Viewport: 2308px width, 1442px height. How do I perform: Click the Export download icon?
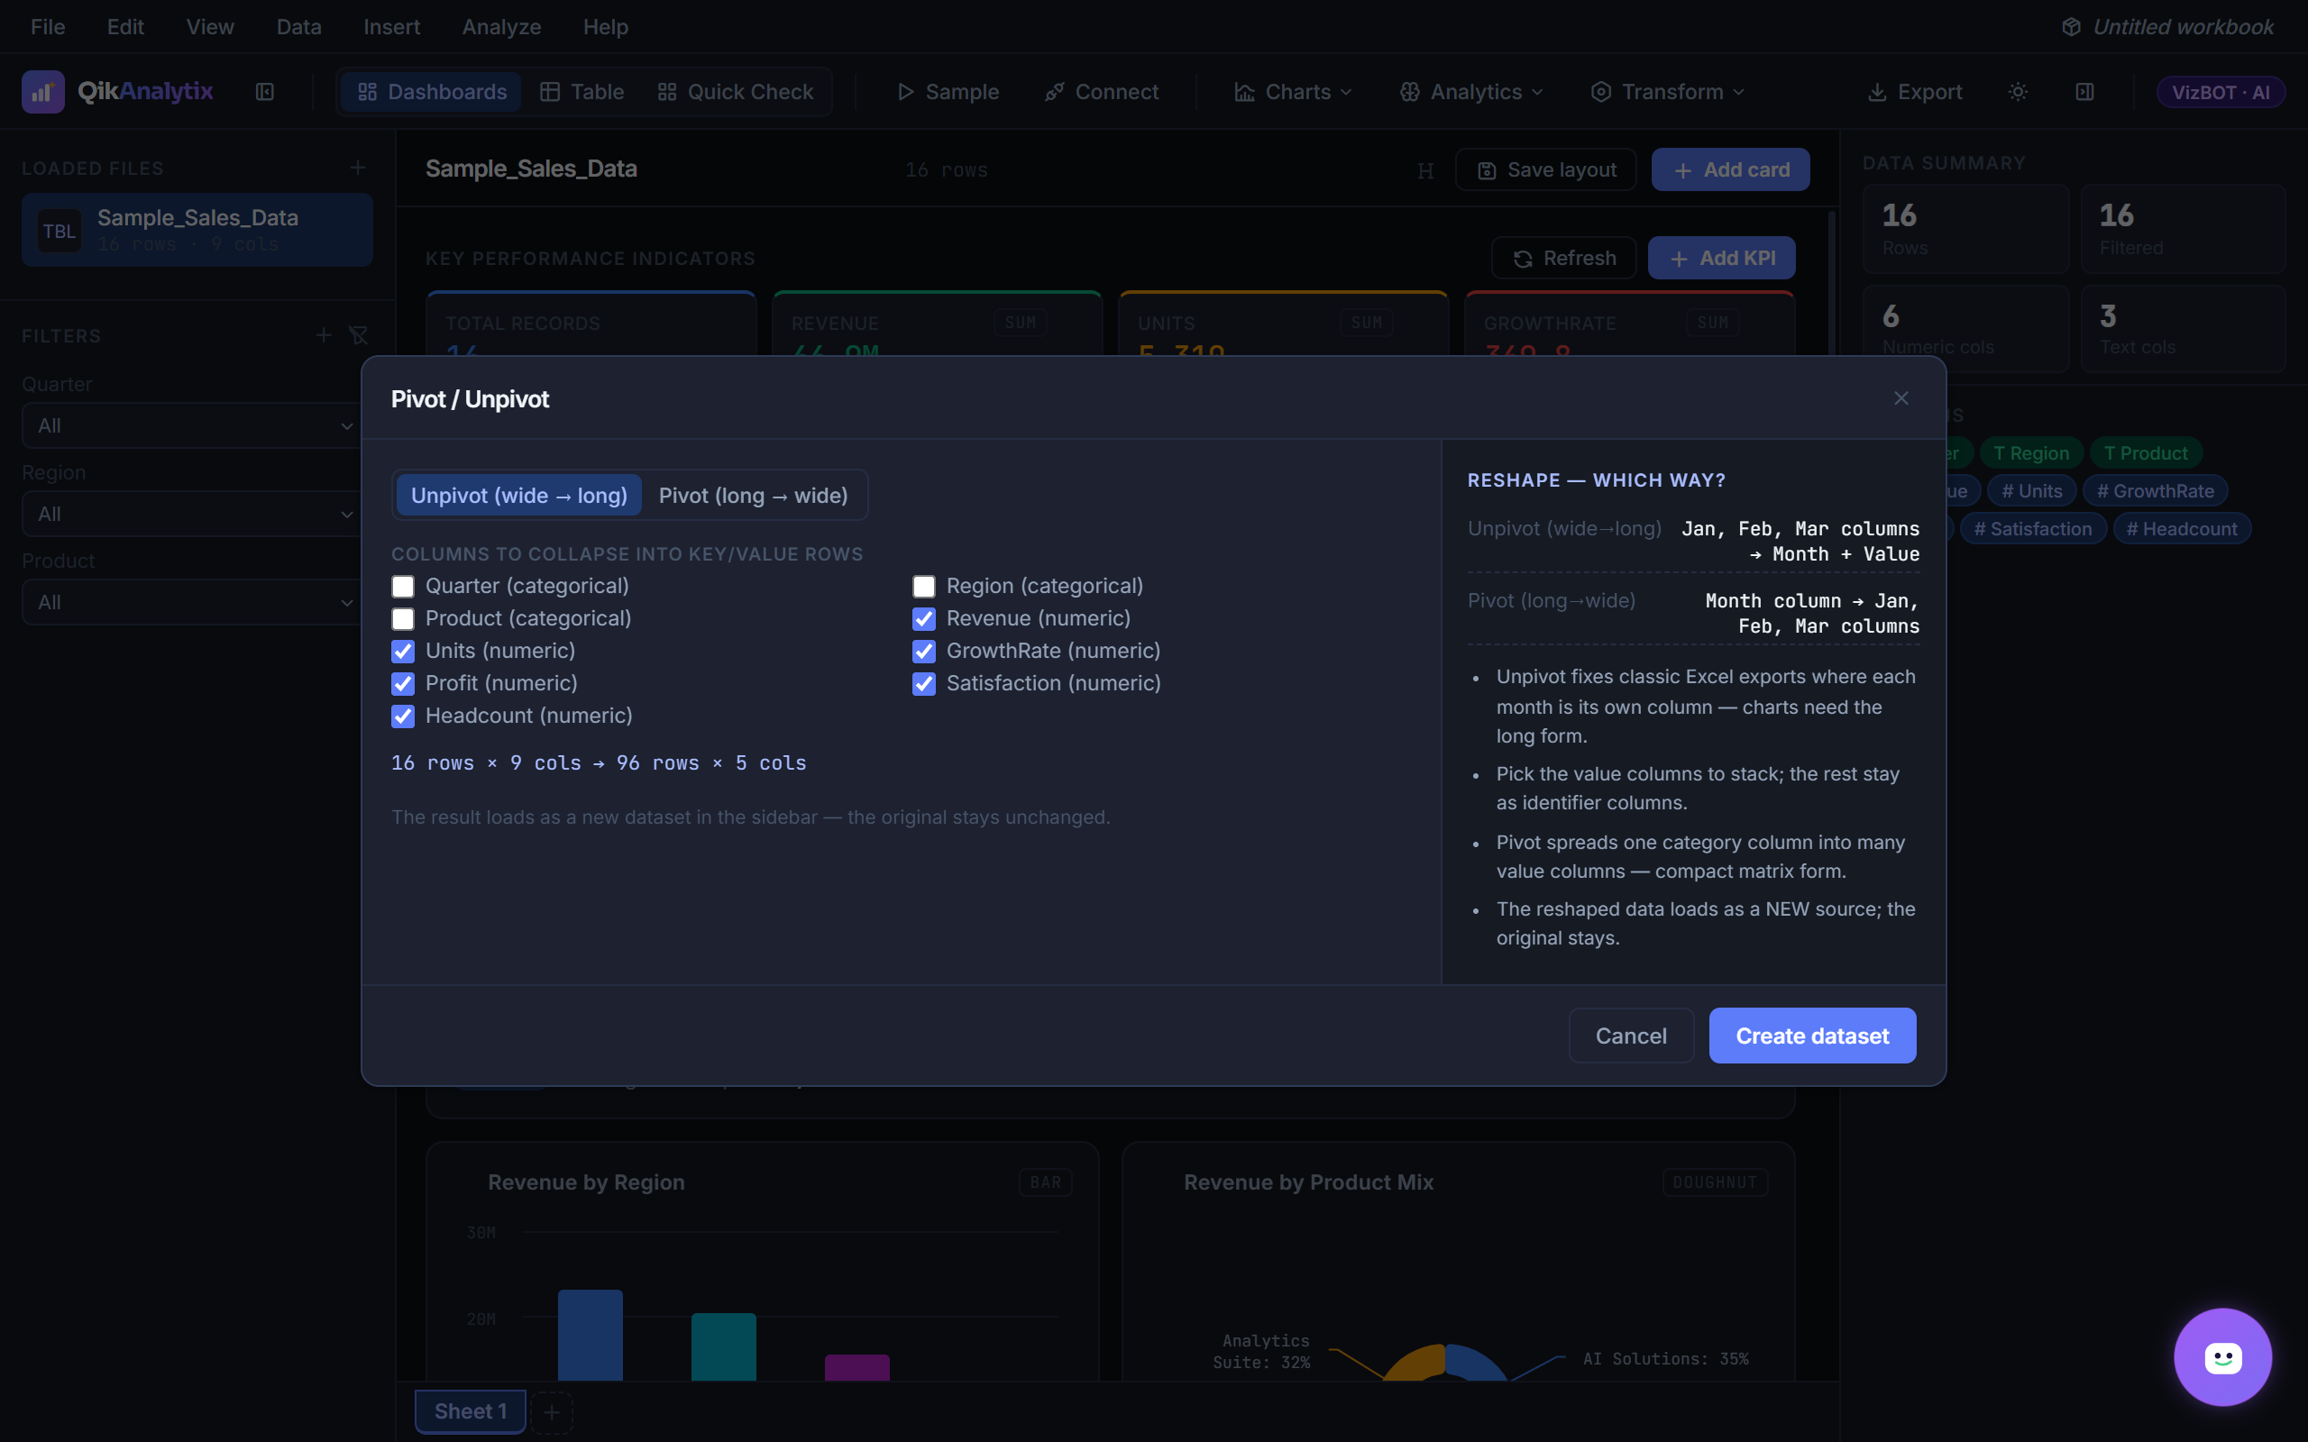[x=1876, y=92]
